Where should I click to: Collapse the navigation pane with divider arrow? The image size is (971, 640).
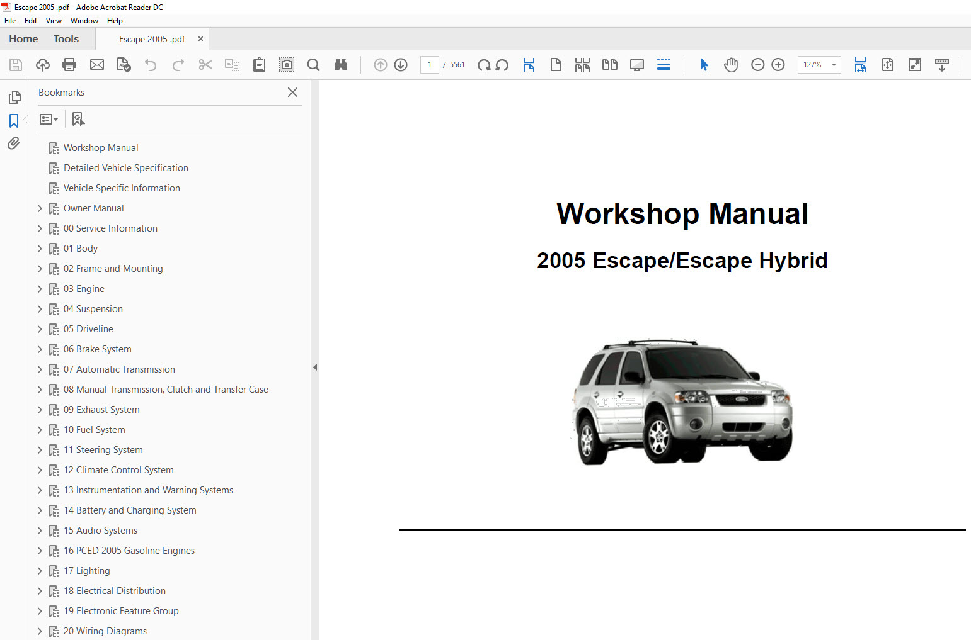tap(315, 367)
